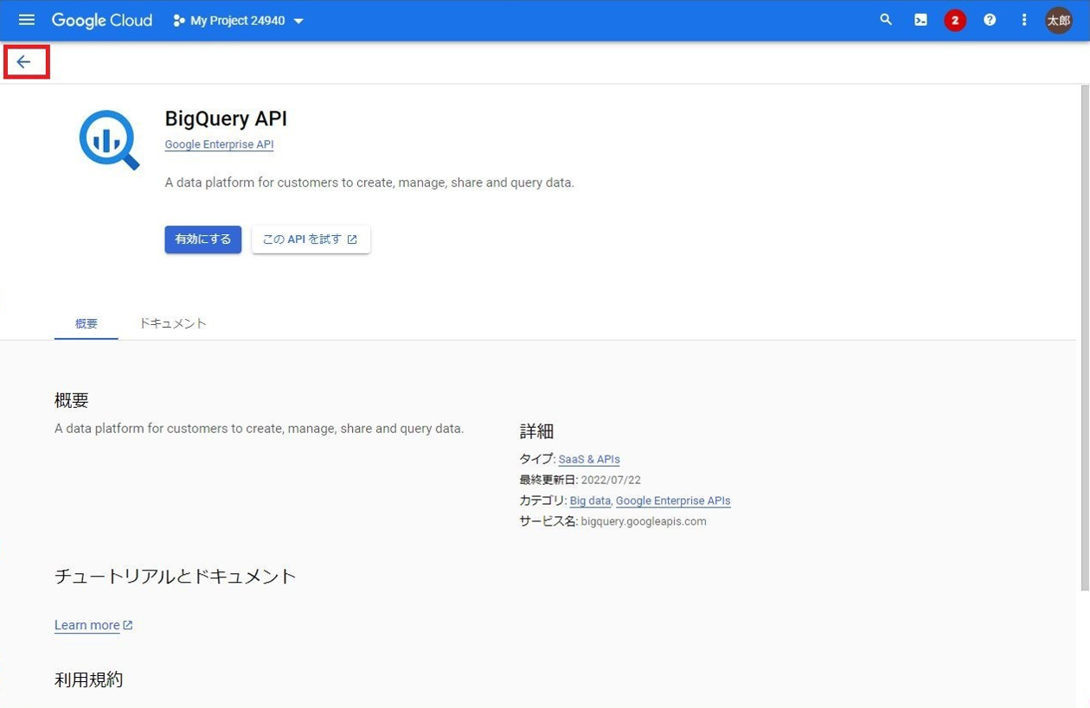The image size is (1090, 708).
Task: Click the project selector dropdown arrow
Action: pyautogui.click(x=298, y=21)
